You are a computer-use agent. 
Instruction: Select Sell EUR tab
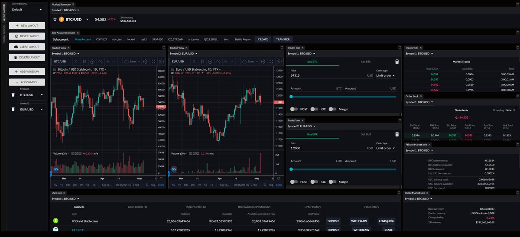point(366,134)
